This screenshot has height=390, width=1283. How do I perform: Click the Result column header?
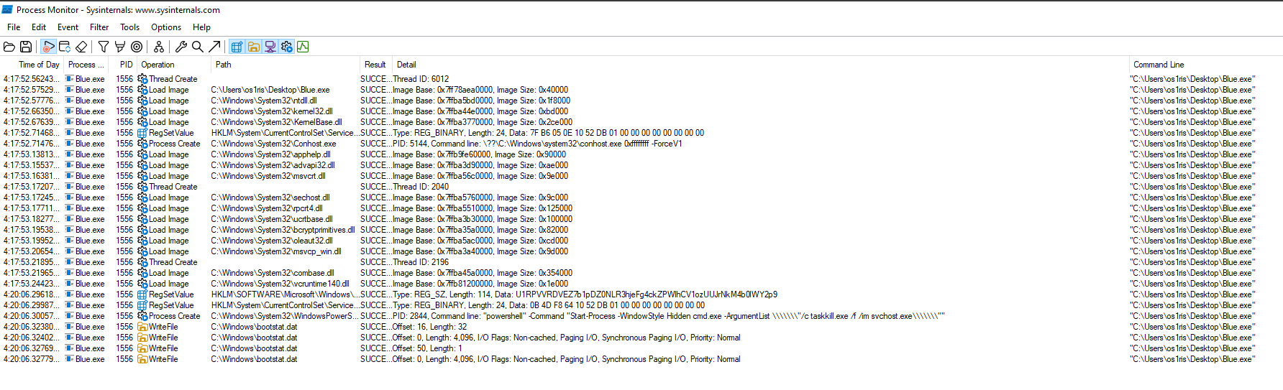(375, 65)
